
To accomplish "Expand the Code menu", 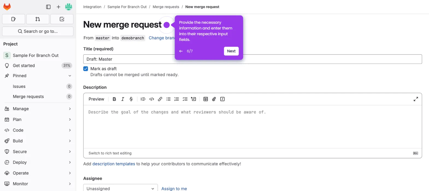I will (x=38, y=130).
